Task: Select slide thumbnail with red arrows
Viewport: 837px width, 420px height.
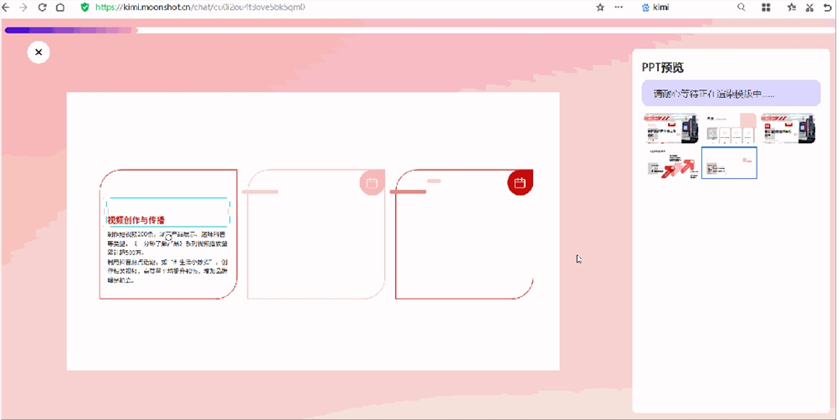Action: point(671,163)
